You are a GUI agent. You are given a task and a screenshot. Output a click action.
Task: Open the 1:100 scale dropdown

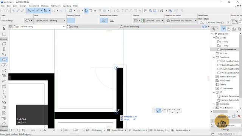[x=76, y=130]
